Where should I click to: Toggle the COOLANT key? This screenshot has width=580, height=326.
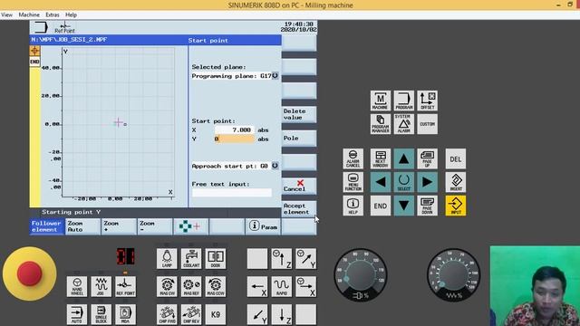pos(191,258)
